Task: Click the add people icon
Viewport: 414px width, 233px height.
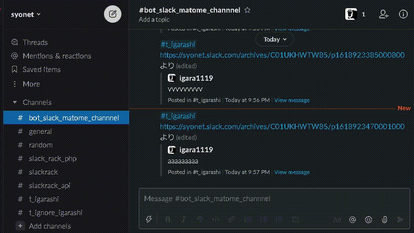Action: tap(384, 14)
